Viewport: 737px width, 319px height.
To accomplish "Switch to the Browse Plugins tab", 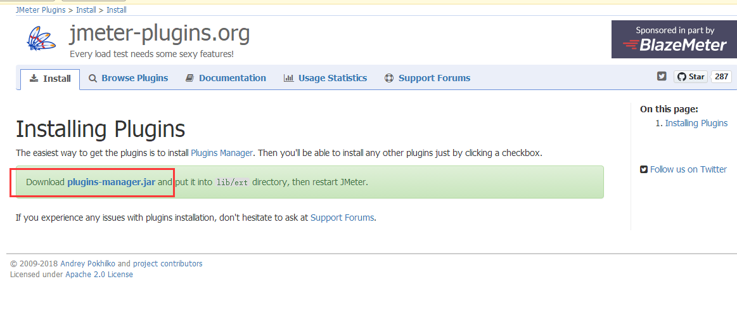I will 128,78.
